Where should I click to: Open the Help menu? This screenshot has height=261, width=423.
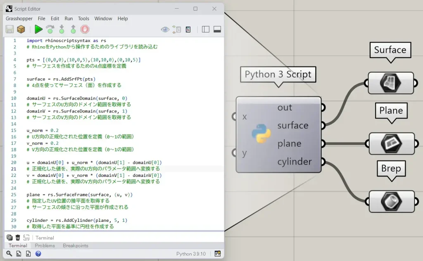coord(122,19)
